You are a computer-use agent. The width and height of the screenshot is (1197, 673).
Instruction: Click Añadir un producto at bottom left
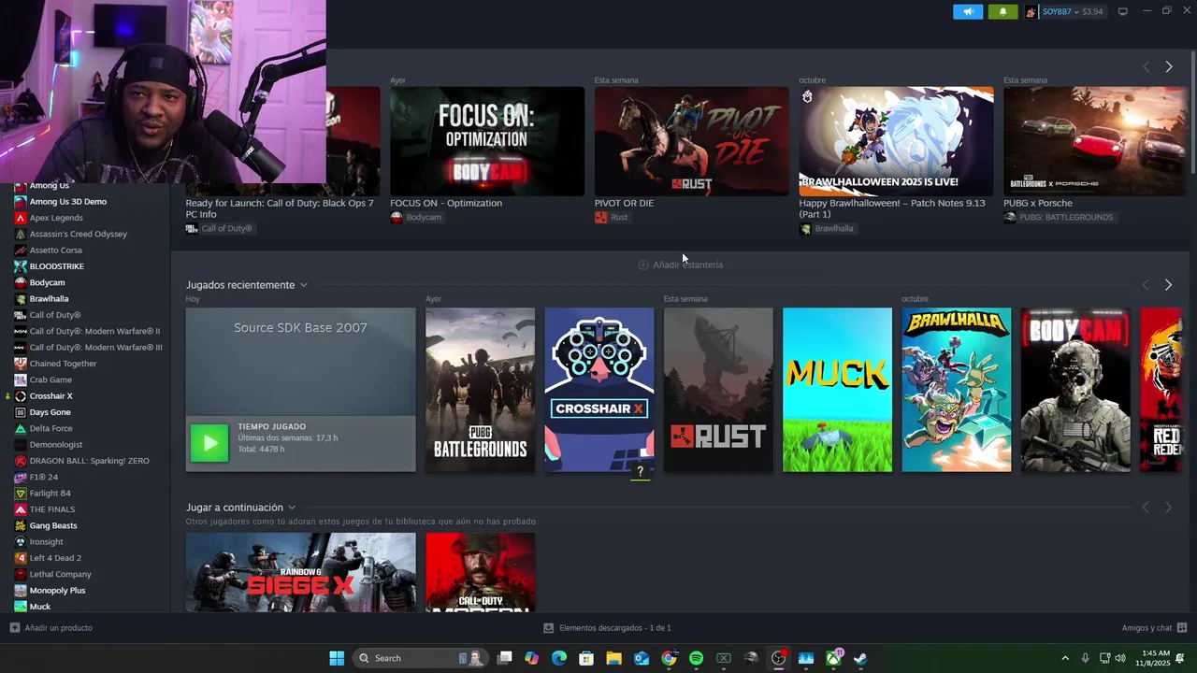(51, 627)
